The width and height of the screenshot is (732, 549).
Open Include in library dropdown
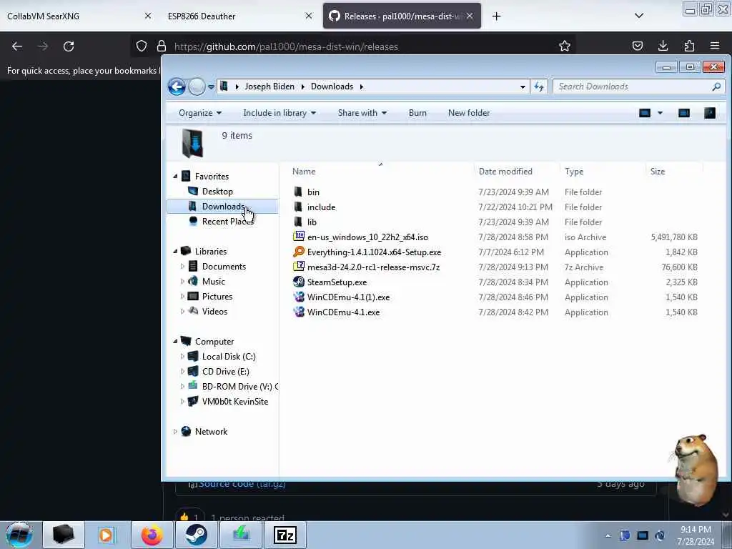[x=280, y=113]
